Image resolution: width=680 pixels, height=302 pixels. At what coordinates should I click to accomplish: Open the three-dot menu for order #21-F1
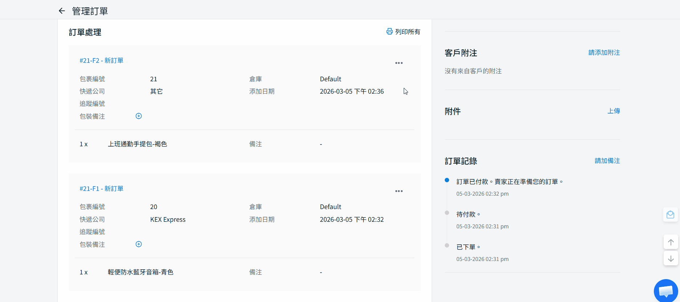(399, 191)
